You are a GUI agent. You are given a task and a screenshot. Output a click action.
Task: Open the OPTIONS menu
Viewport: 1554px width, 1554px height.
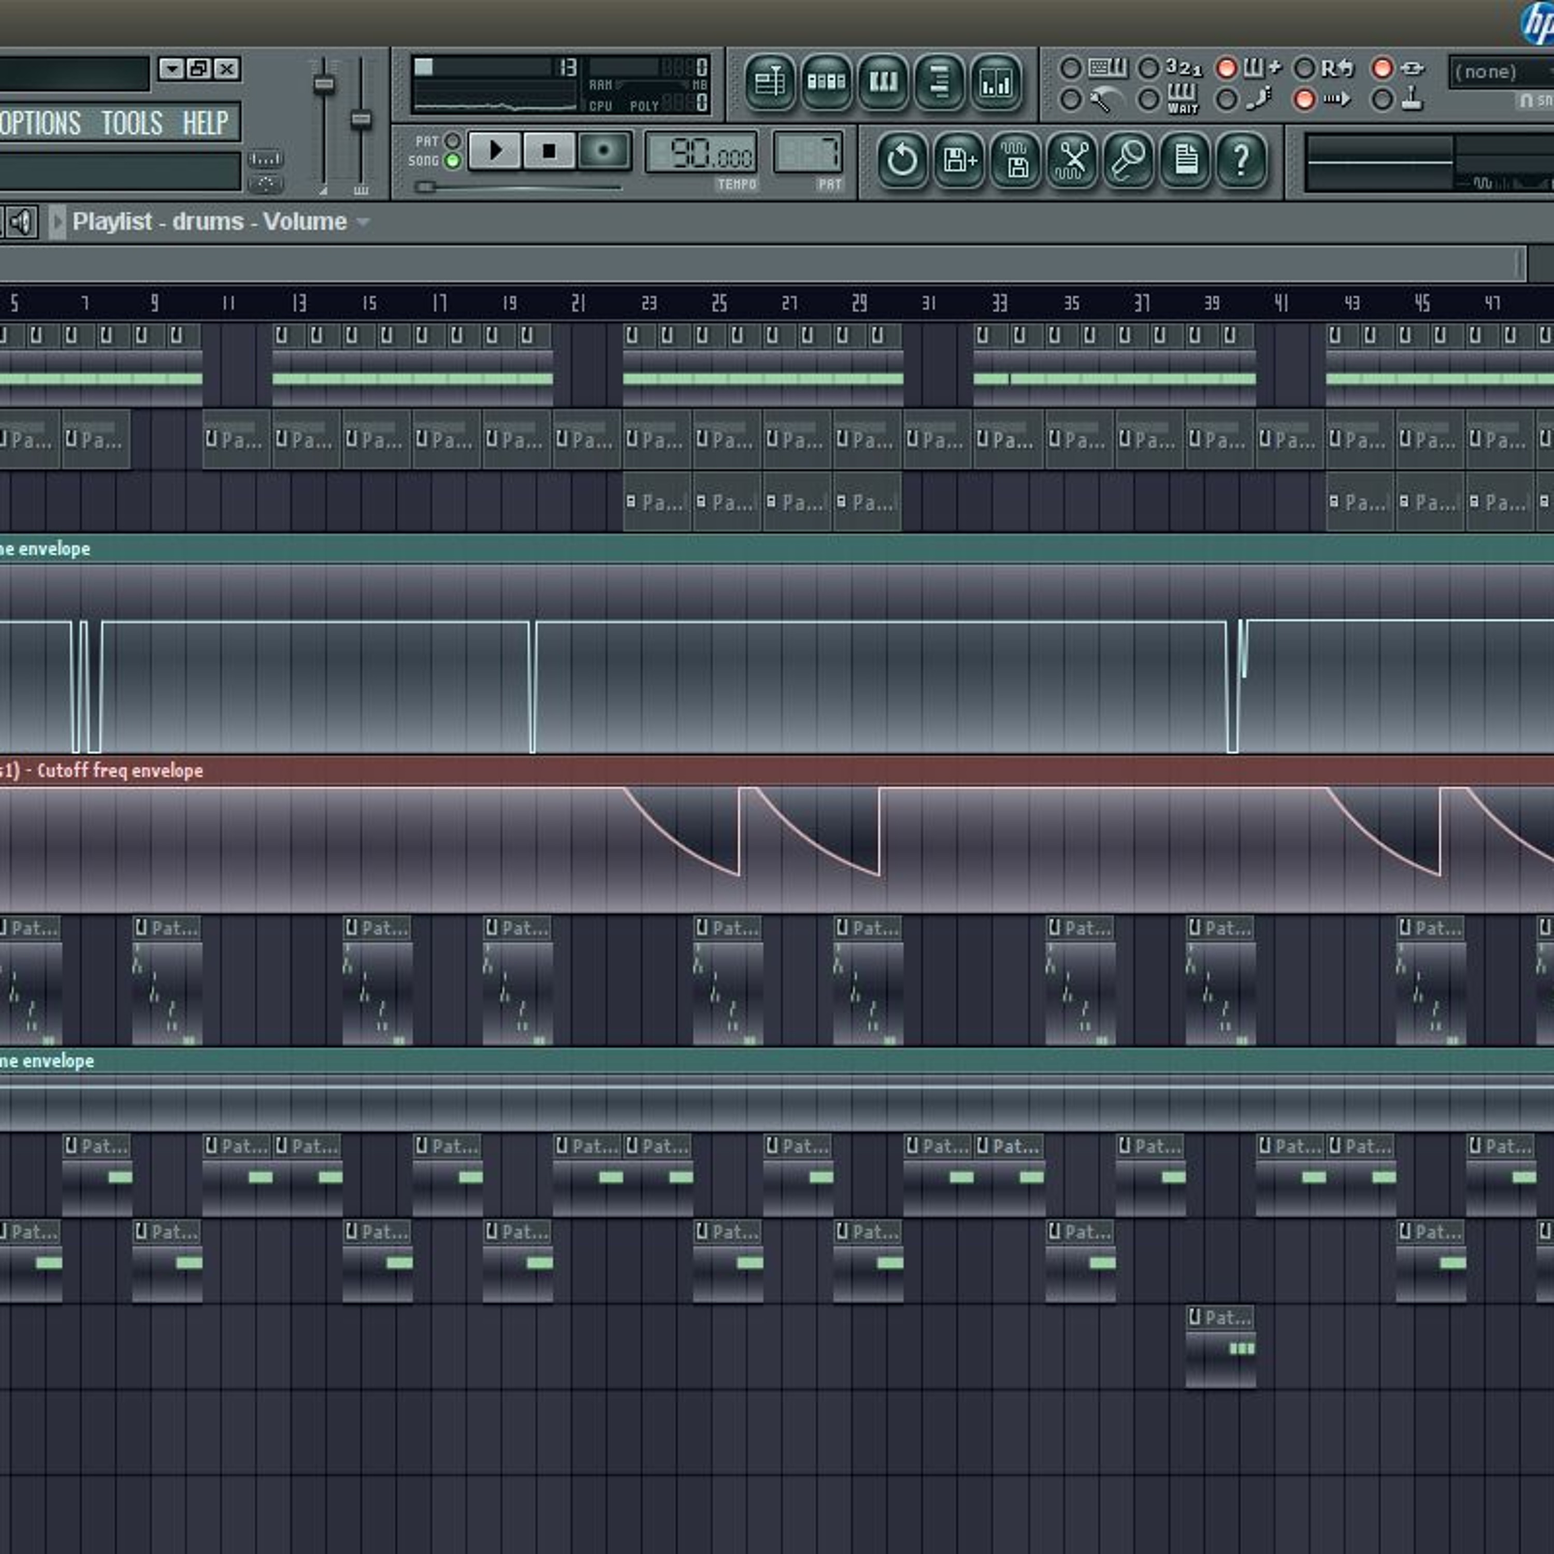(x=40, y=123)
